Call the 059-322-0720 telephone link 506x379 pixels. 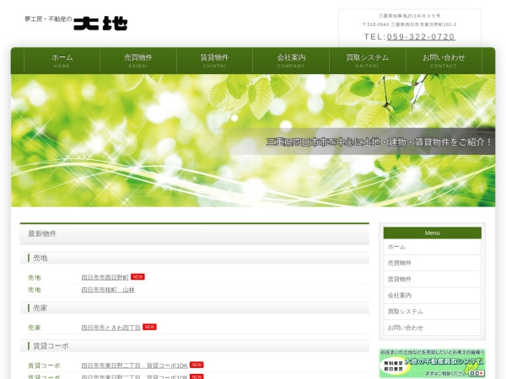click(421, 37)
